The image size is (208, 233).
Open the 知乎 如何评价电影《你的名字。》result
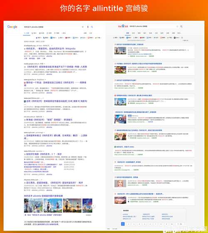click(44, 154)
